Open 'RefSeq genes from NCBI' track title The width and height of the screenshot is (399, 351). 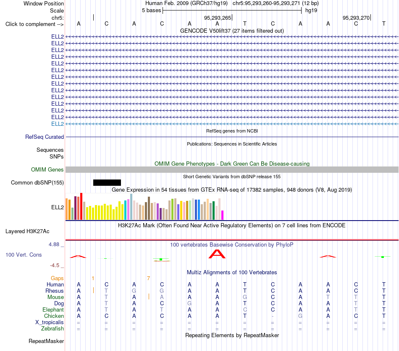232,131
